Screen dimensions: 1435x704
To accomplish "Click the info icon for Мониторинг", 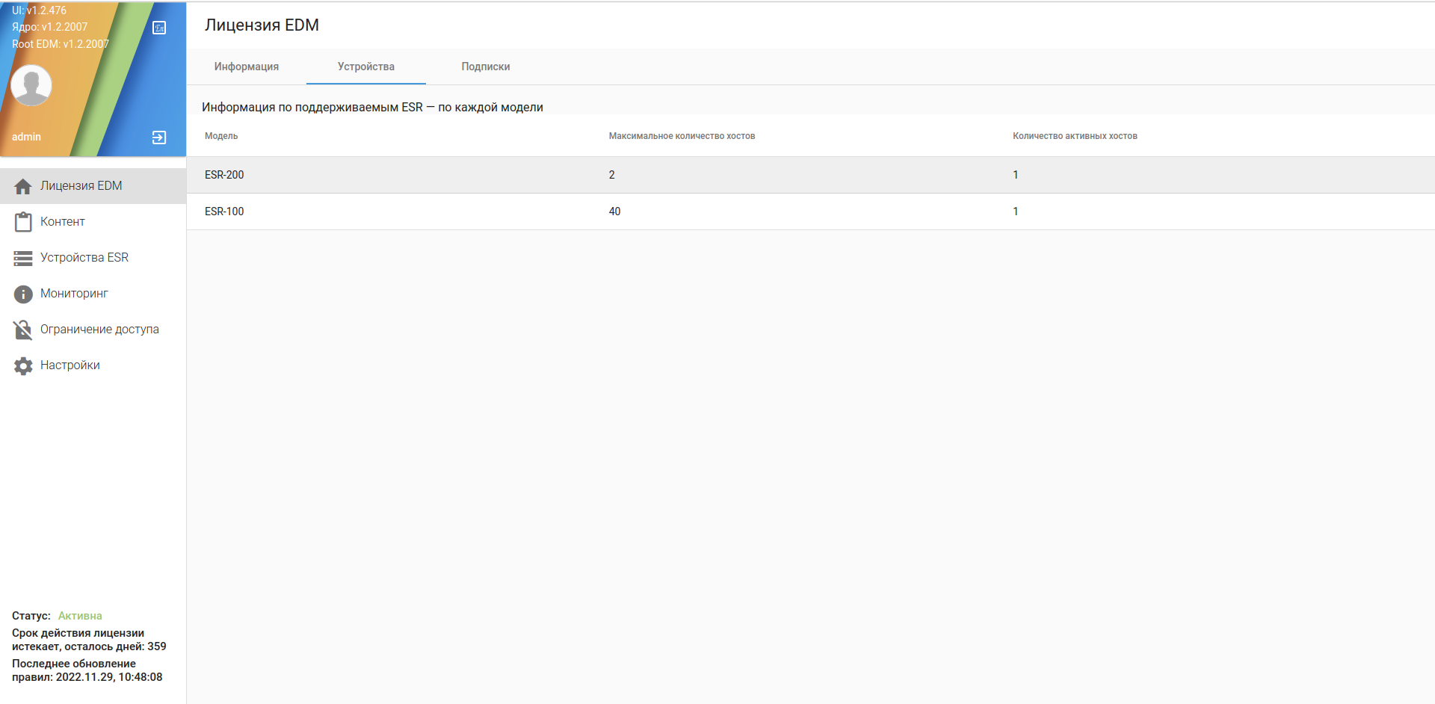I will click(x=23, y=294).
